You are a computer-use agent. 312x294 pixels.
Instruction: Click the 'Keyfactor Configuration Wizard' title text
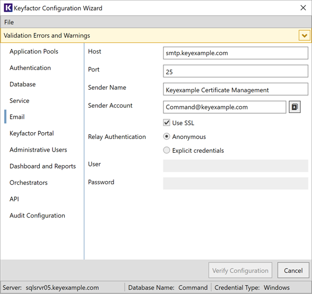click(58, 8)
